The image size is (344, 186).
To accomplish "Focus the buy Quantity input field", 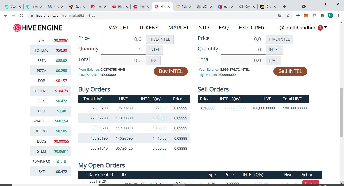I will tap(124, 50).
